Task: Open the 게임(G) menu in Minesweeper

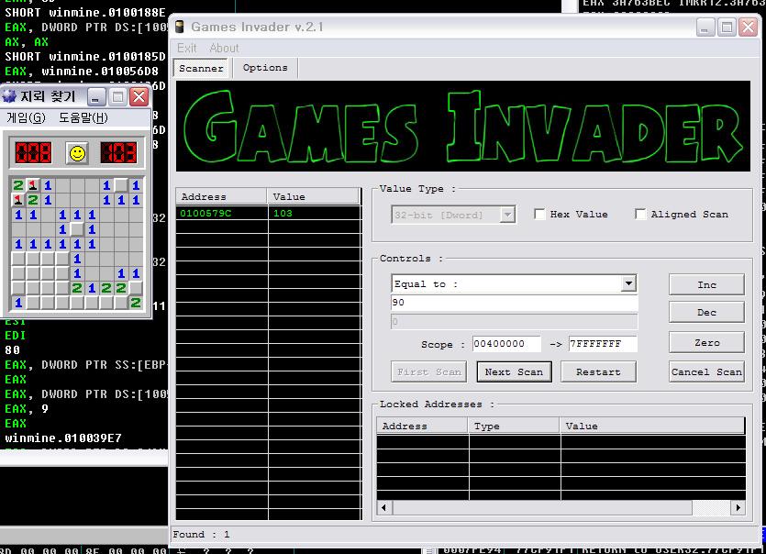Action: tap(27, 117)
